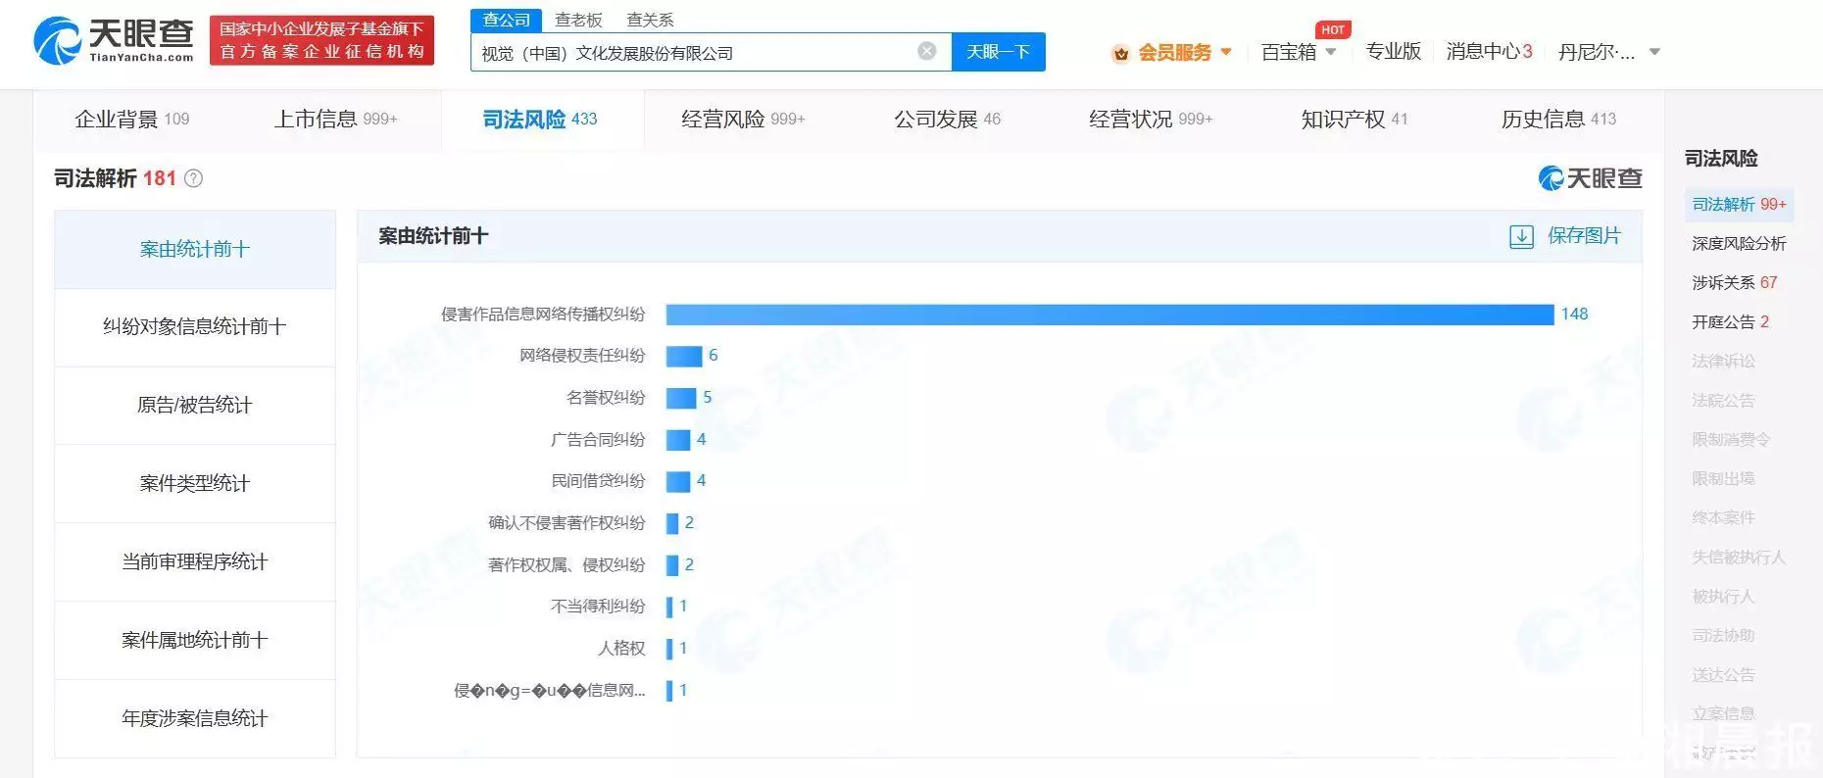1823x778 pixels.
Task: Select 原告/被告统计 in the left list
Action: coord(195,406)
